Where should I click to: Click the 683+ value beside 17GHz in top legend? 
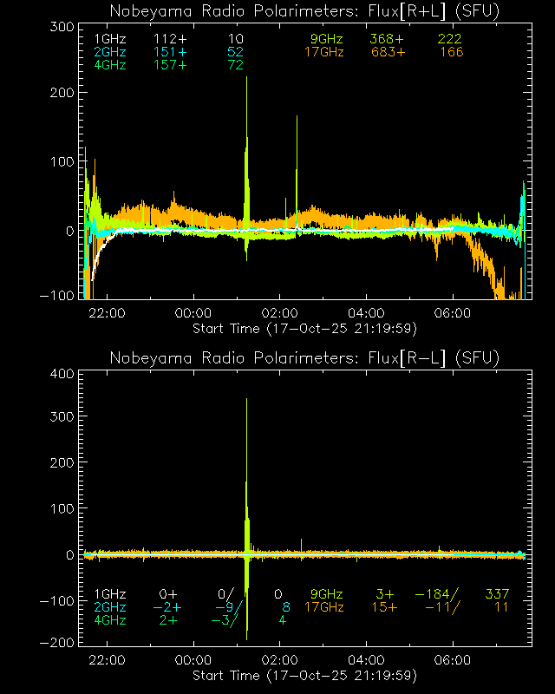coord(388,53)
